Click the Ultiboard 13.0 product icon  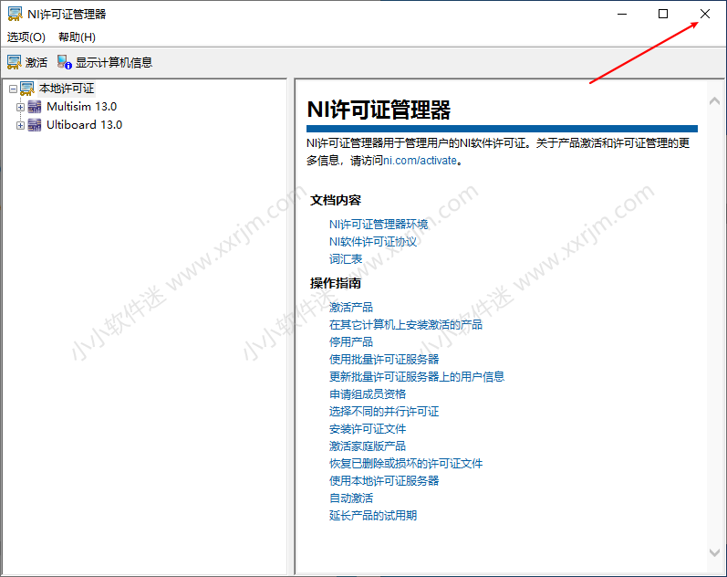(35, 125)
